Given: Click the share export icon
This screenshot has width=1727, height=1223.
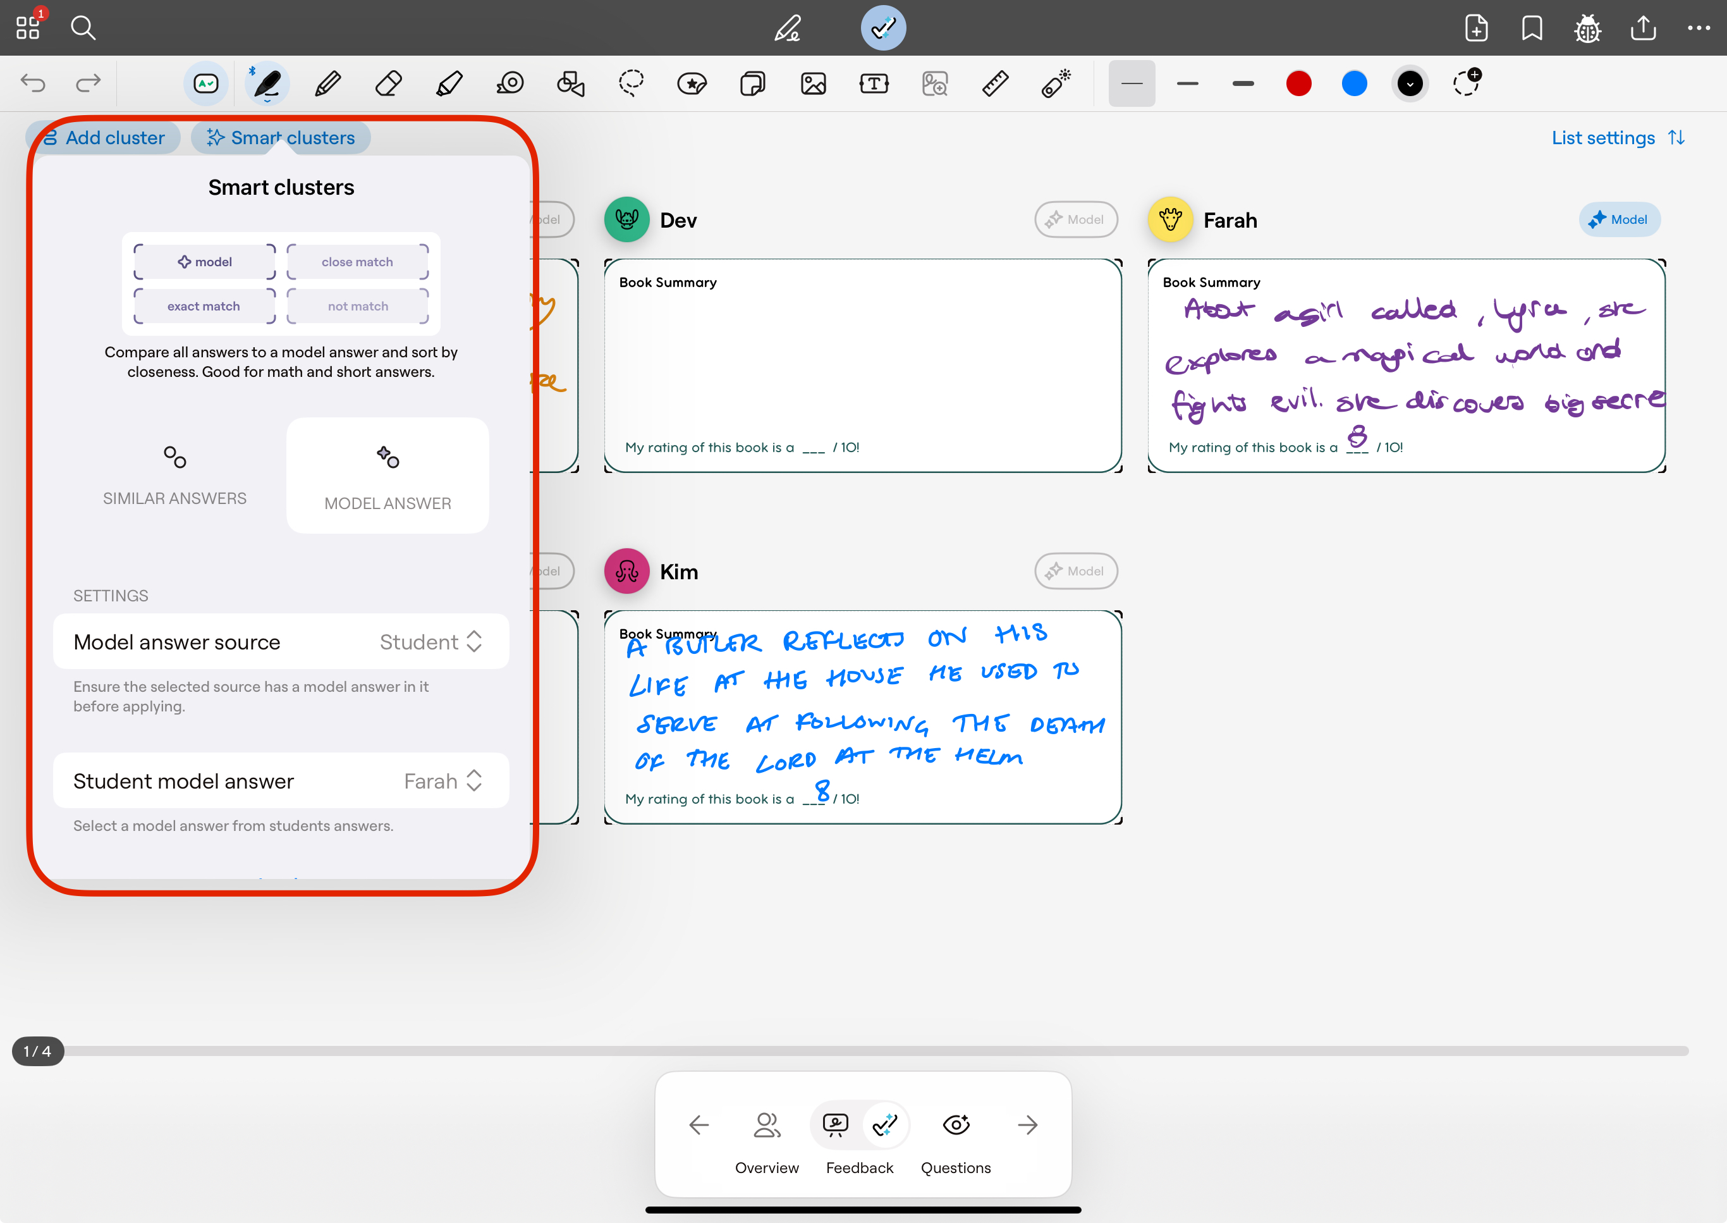Looking at the screenshot, I should (x=1643, y=28).
